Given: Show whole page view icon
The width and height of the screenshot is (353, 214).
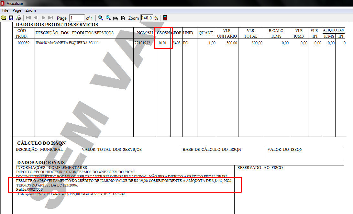Looking at the screenshot, I should point(123,18).
